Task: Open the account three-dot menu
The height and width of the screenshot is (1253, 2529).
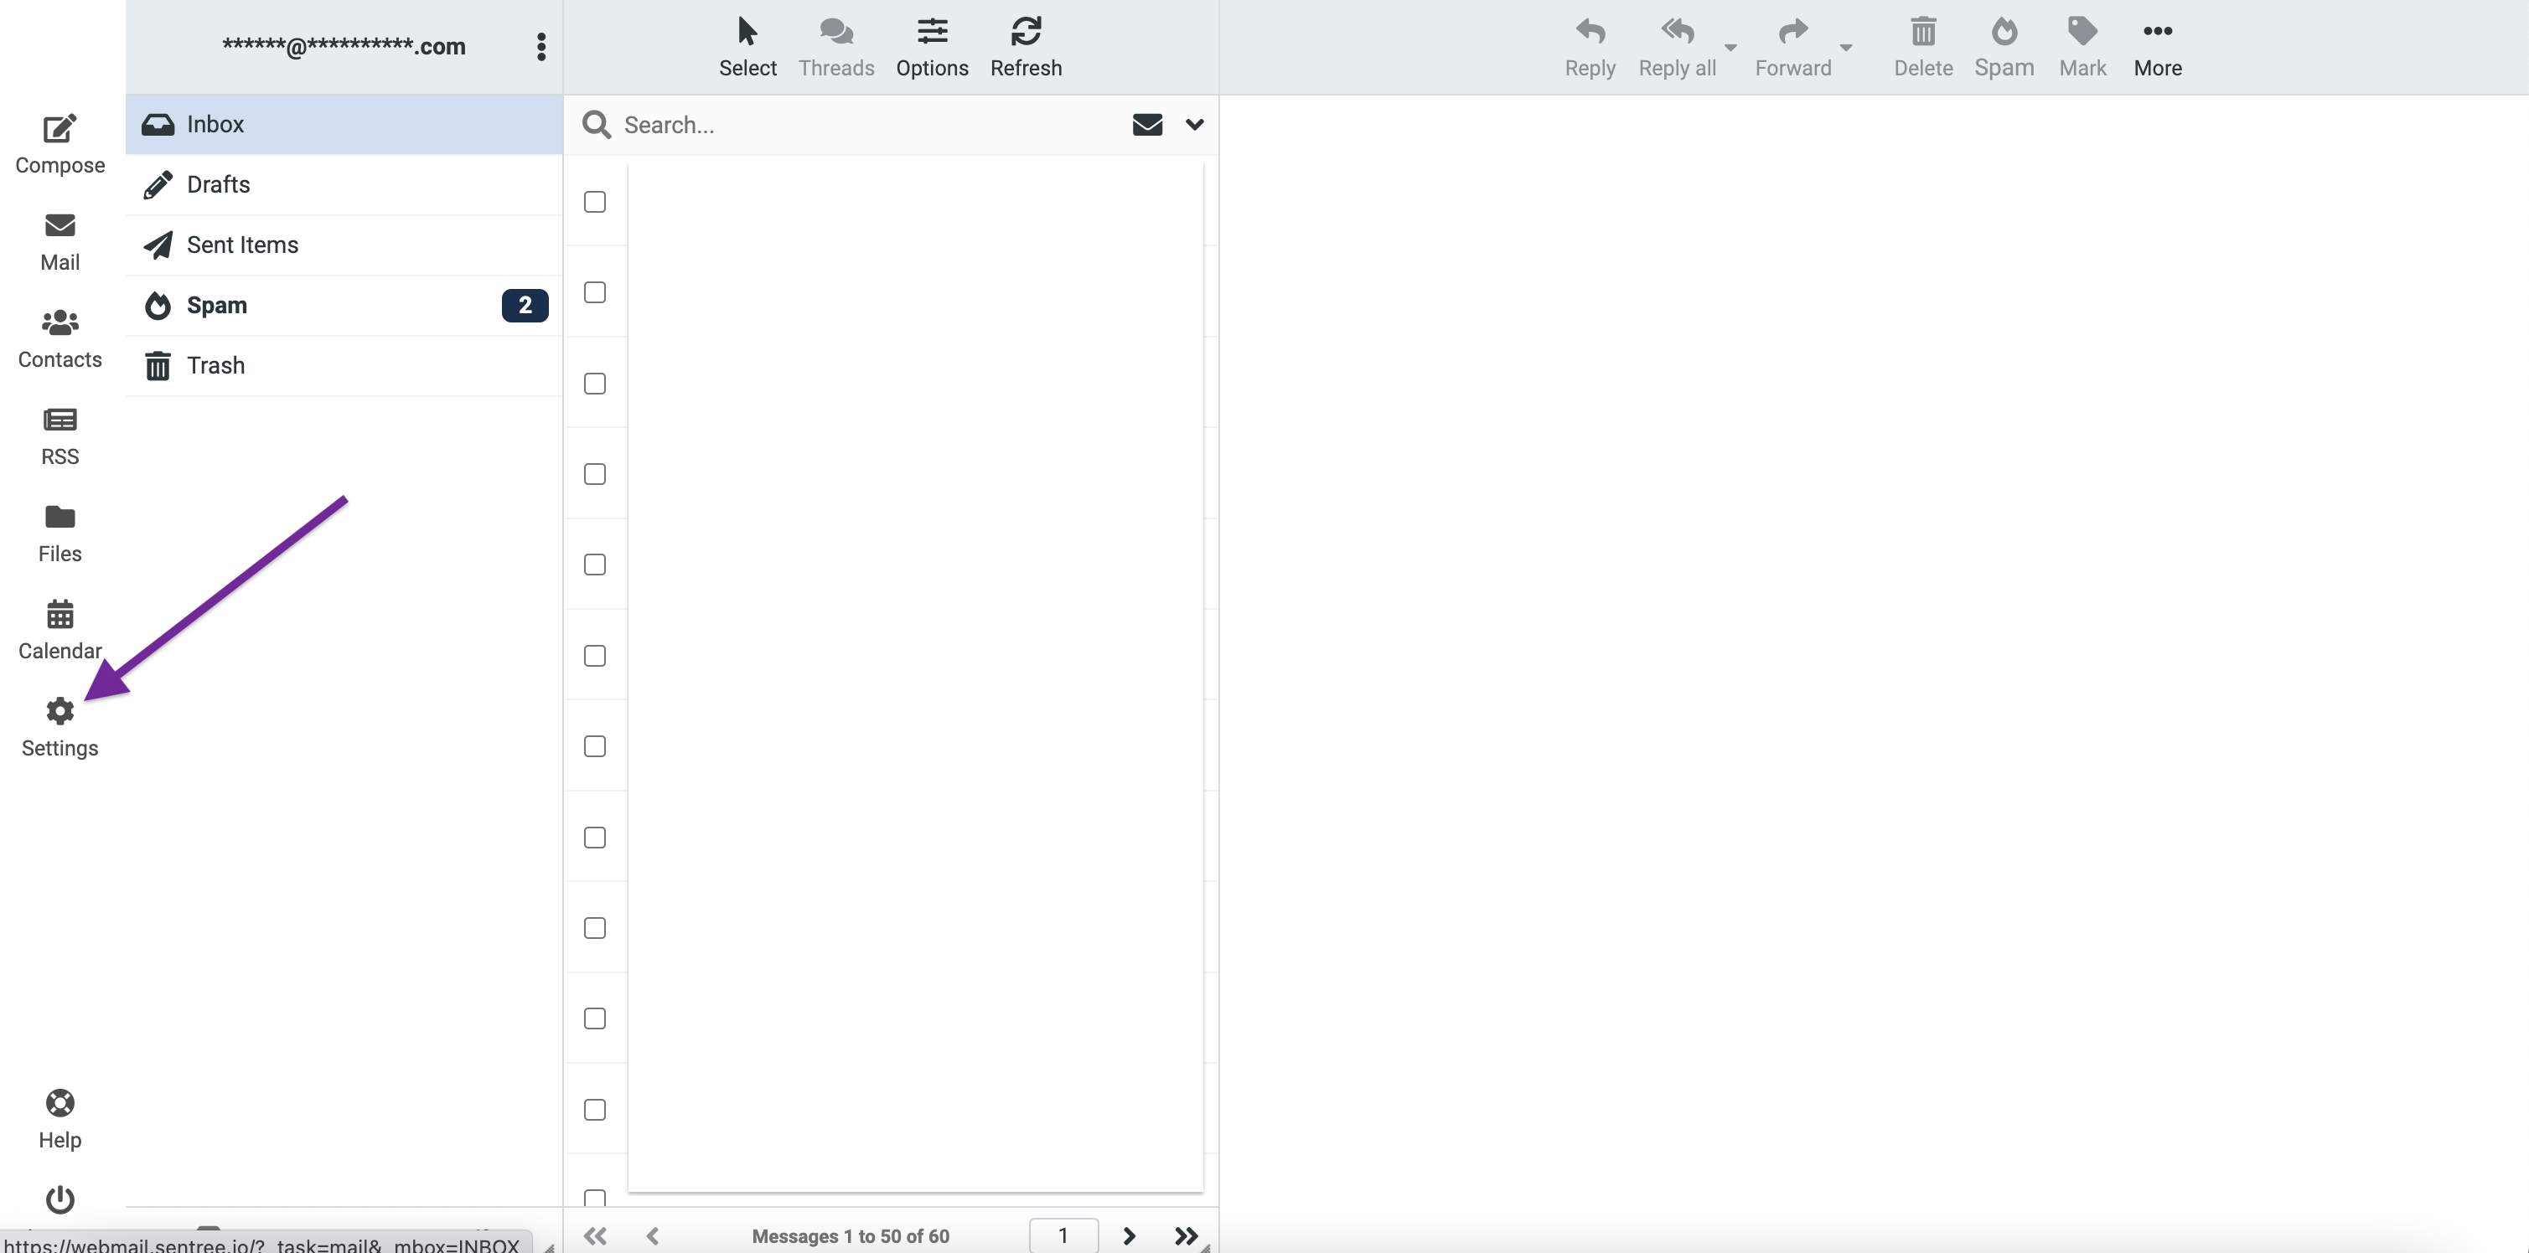Action: [x=541, y=46]
